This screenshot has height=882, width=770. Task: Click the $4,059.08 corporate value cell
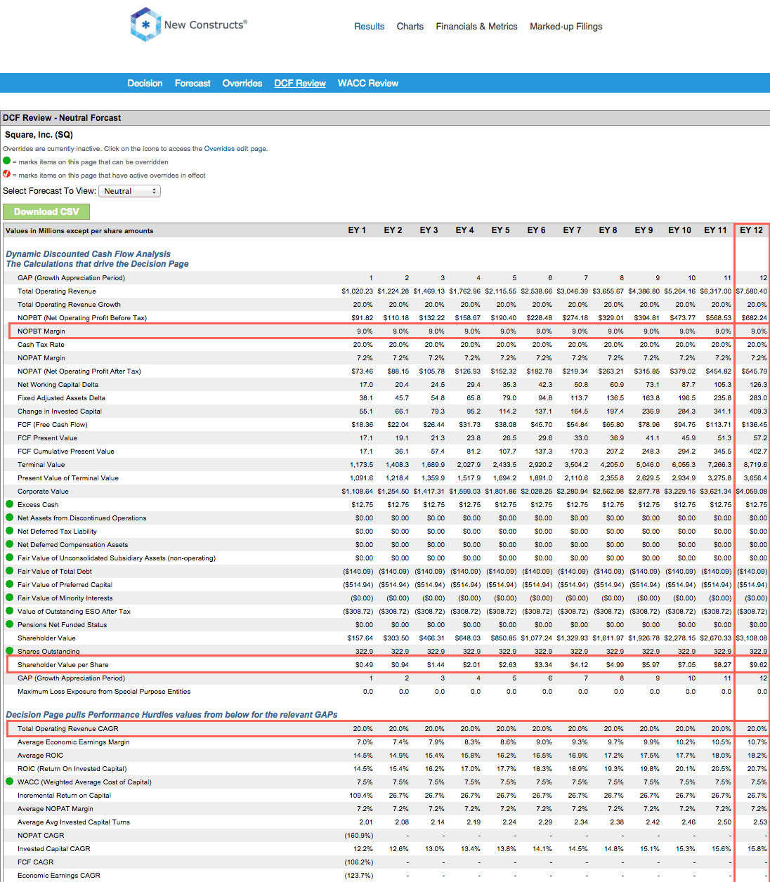(x=752, y=492)
